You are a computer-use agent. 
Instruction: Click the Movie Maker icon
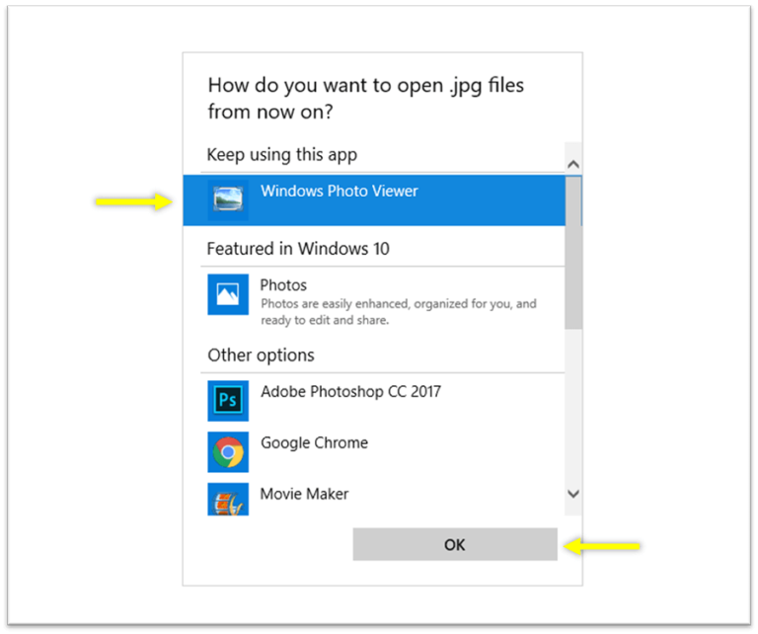point(228,499)
